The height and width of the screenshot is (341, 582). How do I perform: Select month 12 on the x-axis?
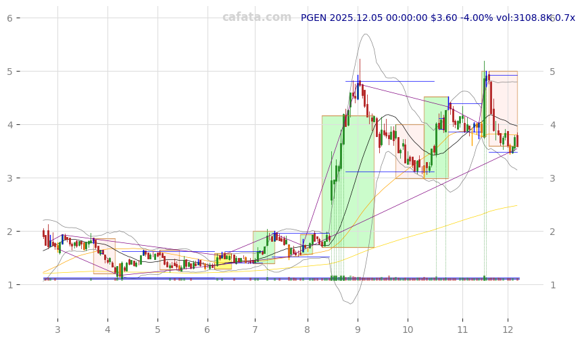[508, 330]
